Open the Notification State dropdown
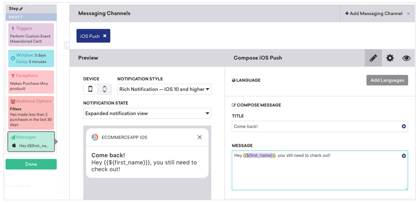Viewport: 419px width, 203px height. (147, 113)
